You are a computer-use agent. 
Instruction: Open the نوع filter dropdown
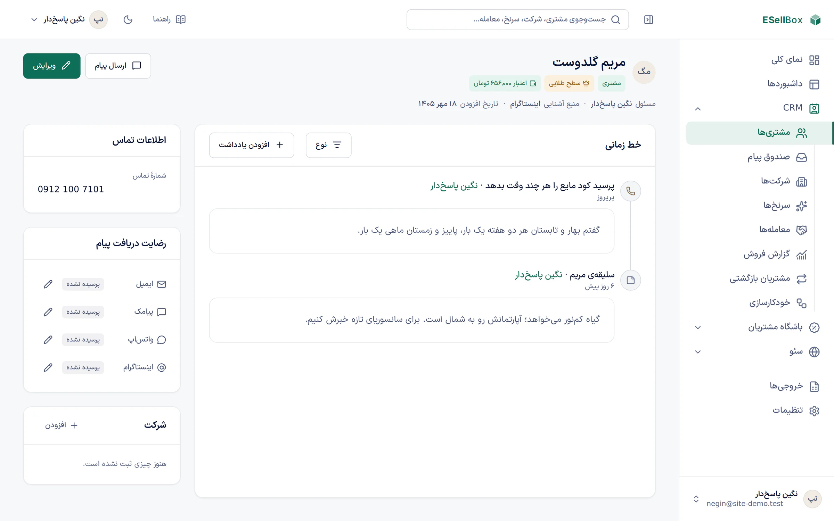tap(328, 145)
